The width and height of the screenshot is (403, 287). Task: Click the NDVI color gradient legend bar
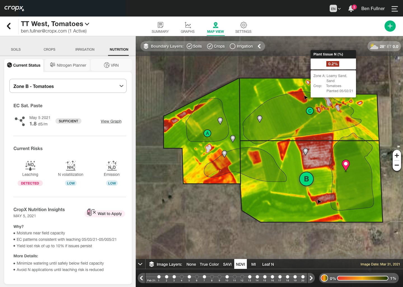tap(363, 278)
